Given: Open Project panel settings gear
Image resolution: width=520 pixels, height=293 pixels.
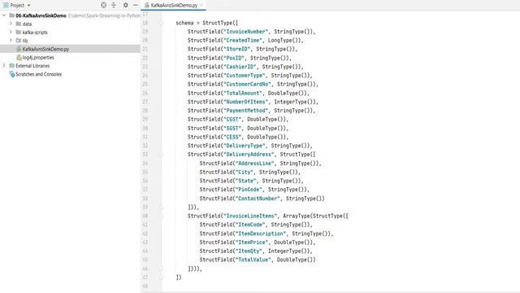Looking at the screenshot, I should (126, 5).
